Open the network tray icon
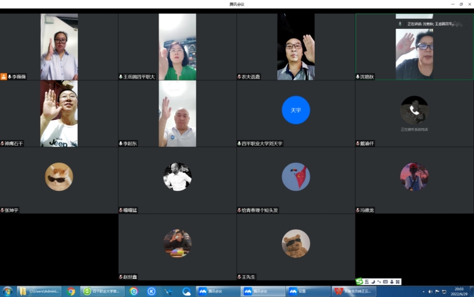474x297 pixels. [x=444, y=292]
